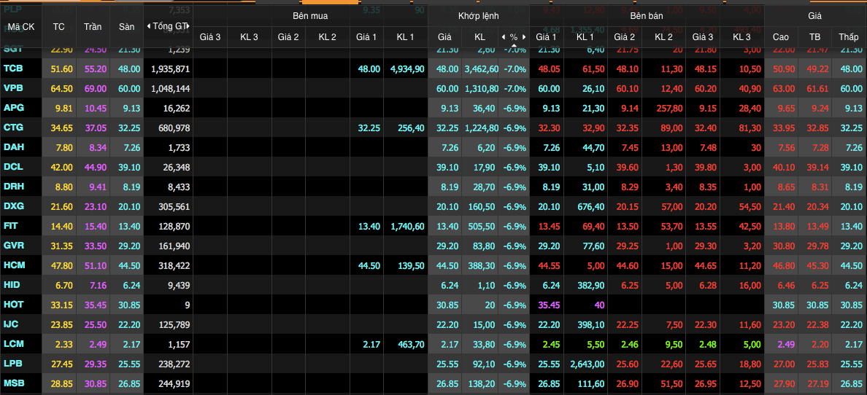
Task: Sort by TC reference price header
Action: (59, 26)
